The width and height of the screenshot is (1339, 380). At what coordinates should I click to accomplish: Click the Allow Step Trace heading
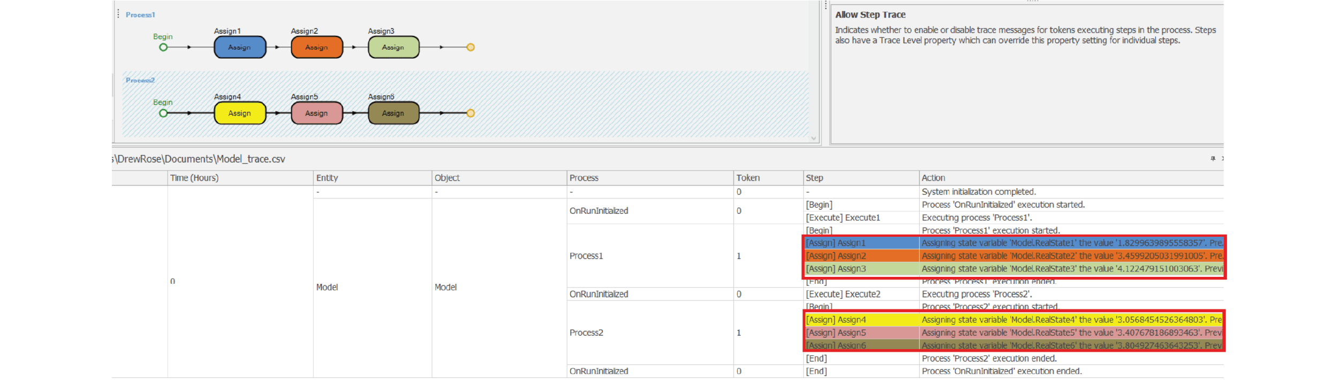[870, 15]
